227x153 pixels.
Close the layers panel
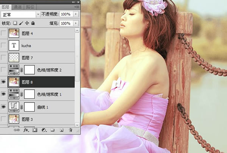pyautogui.click(x=78, y=2)
